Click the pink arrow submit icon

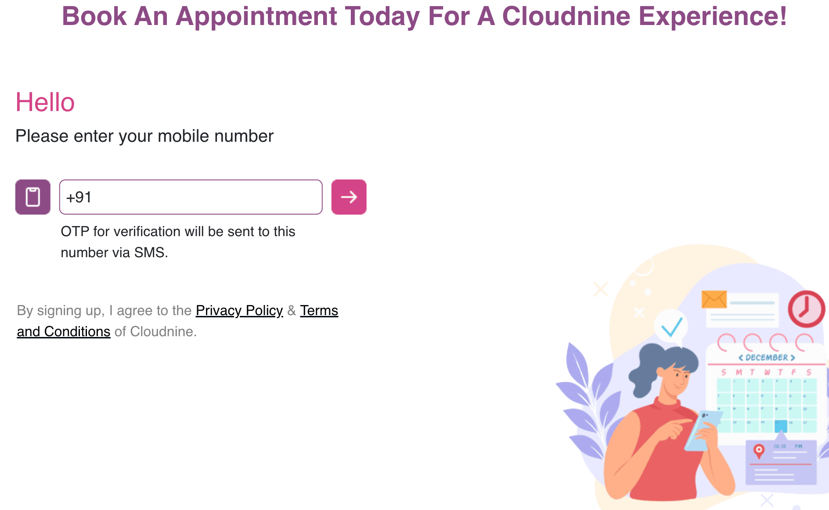tap(348, 197)
